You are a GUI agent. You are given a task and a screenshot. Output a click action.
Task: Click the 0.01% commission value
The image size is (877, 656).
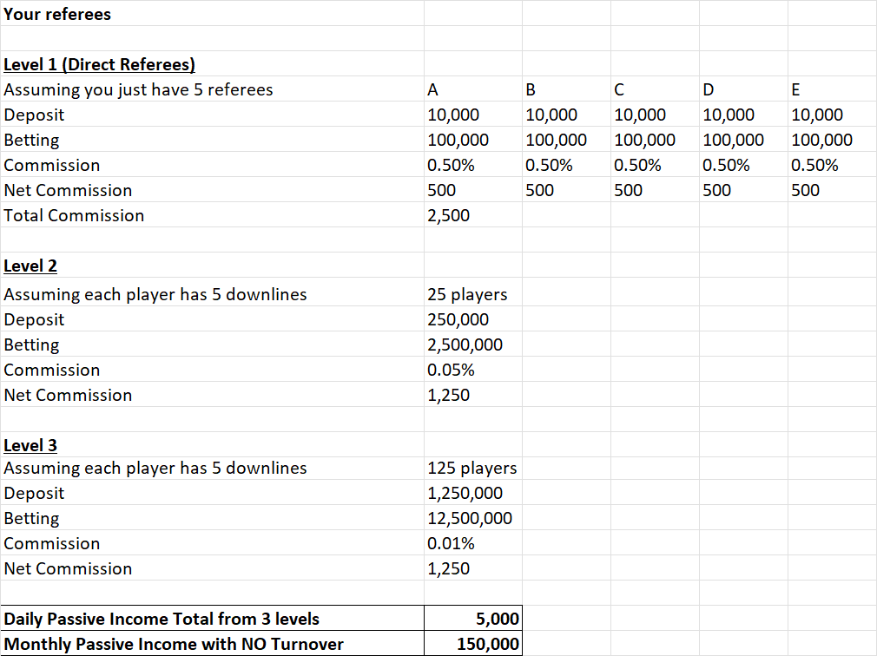click(x=451, y=543)
